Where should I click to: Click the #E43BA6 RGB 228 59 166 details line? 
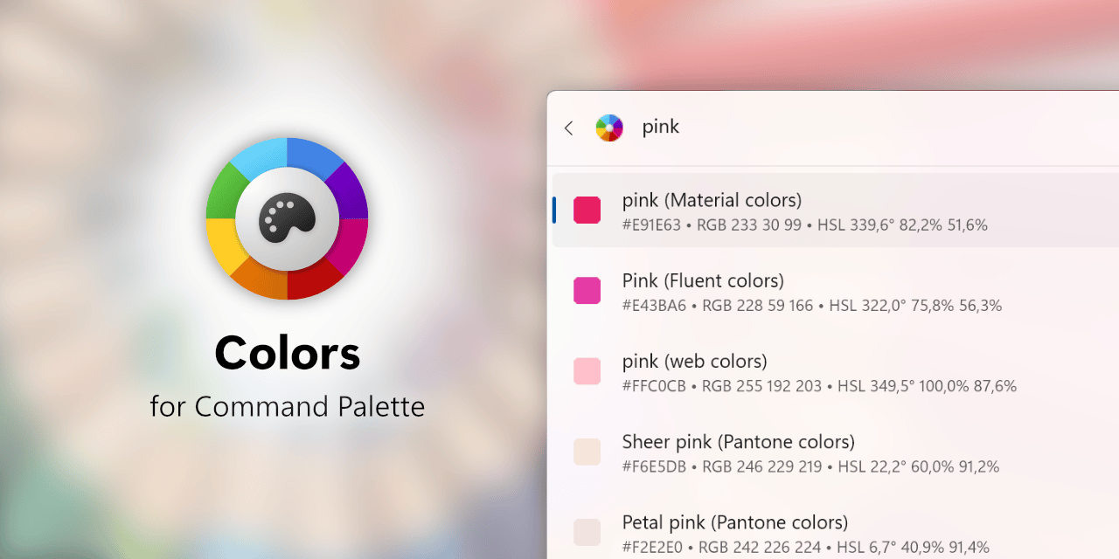coord(811,306)
